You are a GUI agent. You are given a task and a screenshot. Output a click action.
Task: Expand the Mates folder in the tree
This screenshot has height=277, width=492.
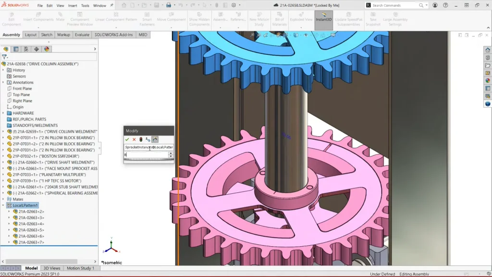[4, 199]
